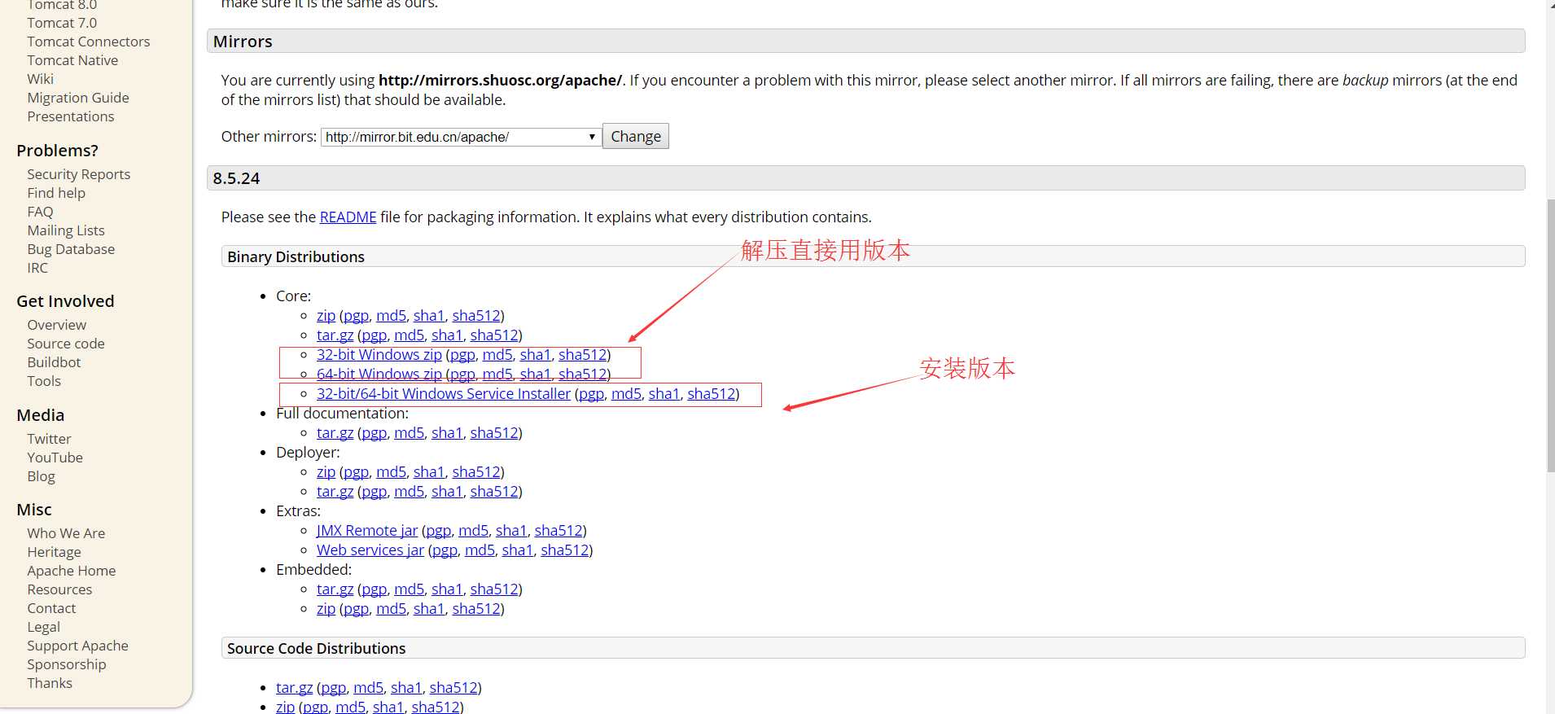Open Tomcat Native sidebar link
Viewport: 1555px width, 714px height.
72,60
